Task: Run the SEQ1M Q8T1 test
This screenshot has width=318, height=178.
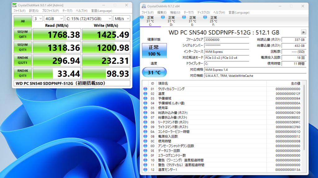Action: pyautogui.click(x=22, y=34)
